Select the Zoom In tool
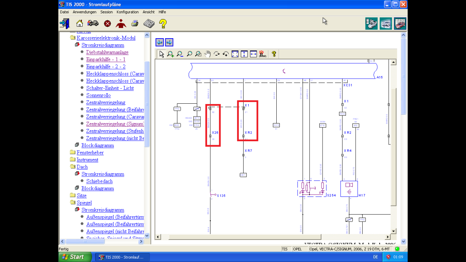This screenshot has width=466, height=262. [170, 53]
